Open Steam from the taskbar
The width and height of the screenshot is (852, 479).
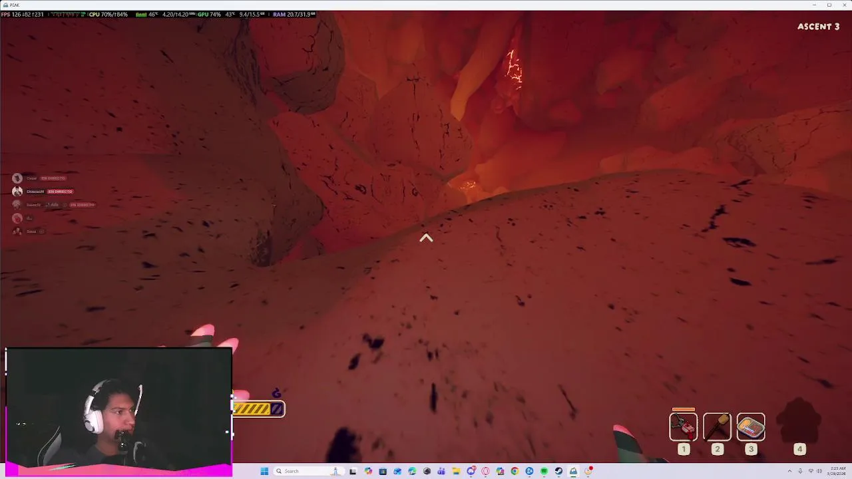(x=558, y=471)
